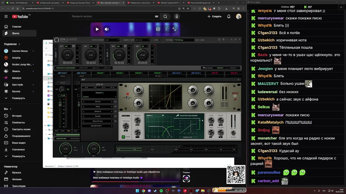Click the YouTube Создать button
The height and width of the screenshot is (194, 346).
(214, 16)
